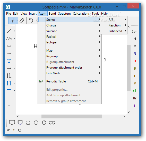146x141 pixels.
Task: Insert the pyrrole N-ring template
Action: click(20, 123)
